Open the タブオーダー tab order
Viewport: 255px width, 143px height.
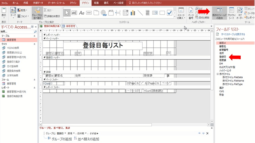[240, 13]
